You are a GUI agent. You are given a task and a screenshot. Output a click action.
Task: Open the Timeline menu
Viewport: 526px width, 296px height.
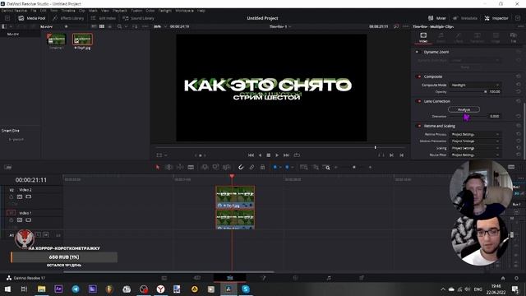pos(68,11)
